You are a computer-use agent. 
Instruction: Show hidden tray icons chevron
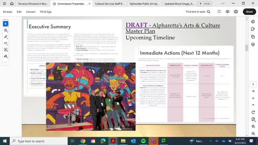210,141
